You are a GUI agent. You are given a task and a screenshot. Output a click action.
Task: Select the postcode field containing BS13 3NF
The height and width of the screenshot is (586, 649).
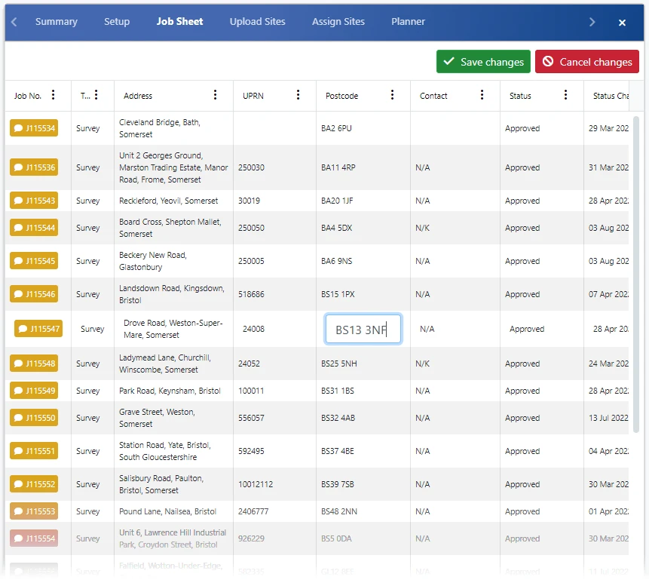click(363, 329)
